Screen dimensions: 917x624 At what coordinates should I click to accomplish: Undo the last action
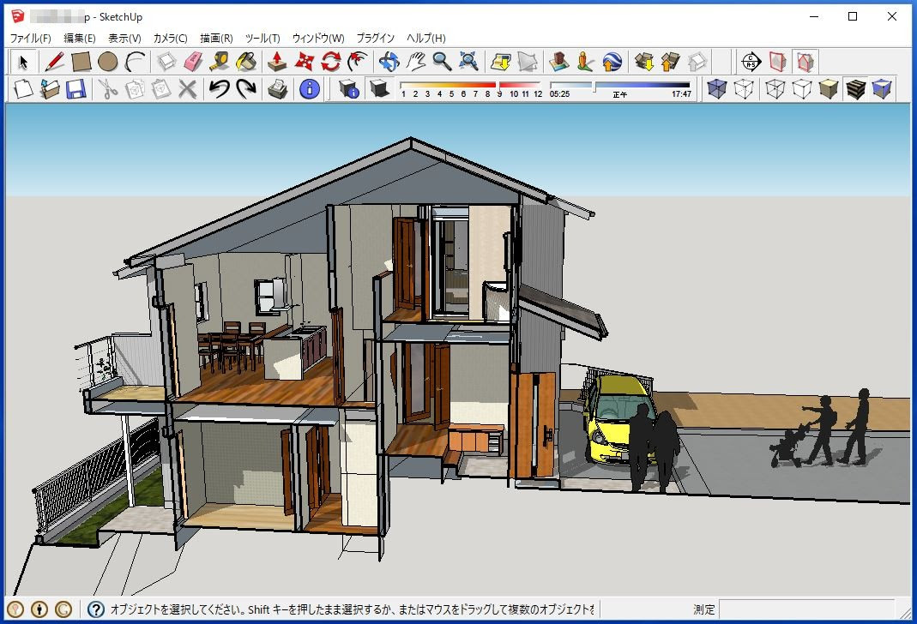pyautogui.click(x=220, y=89)
